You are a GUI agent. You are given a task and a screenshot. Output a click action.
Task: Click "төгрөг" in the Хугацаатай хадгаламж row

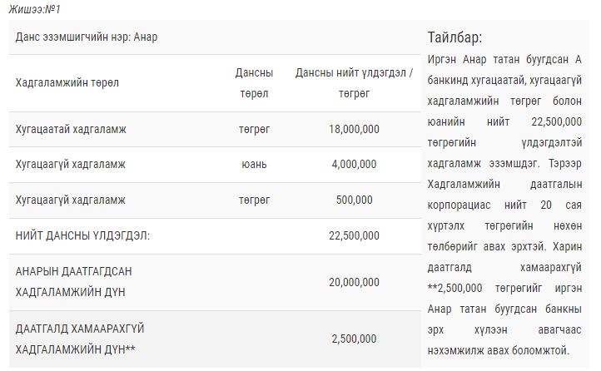[x=254, y=130]
